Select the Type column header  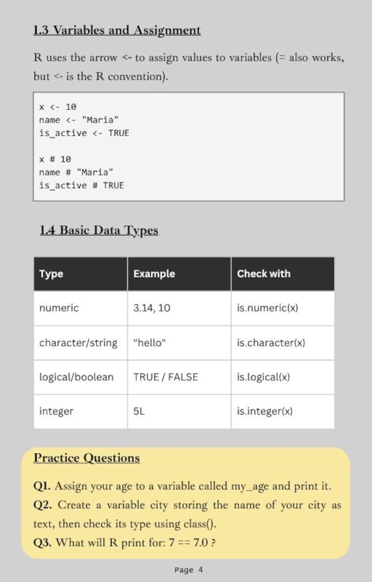80,274
